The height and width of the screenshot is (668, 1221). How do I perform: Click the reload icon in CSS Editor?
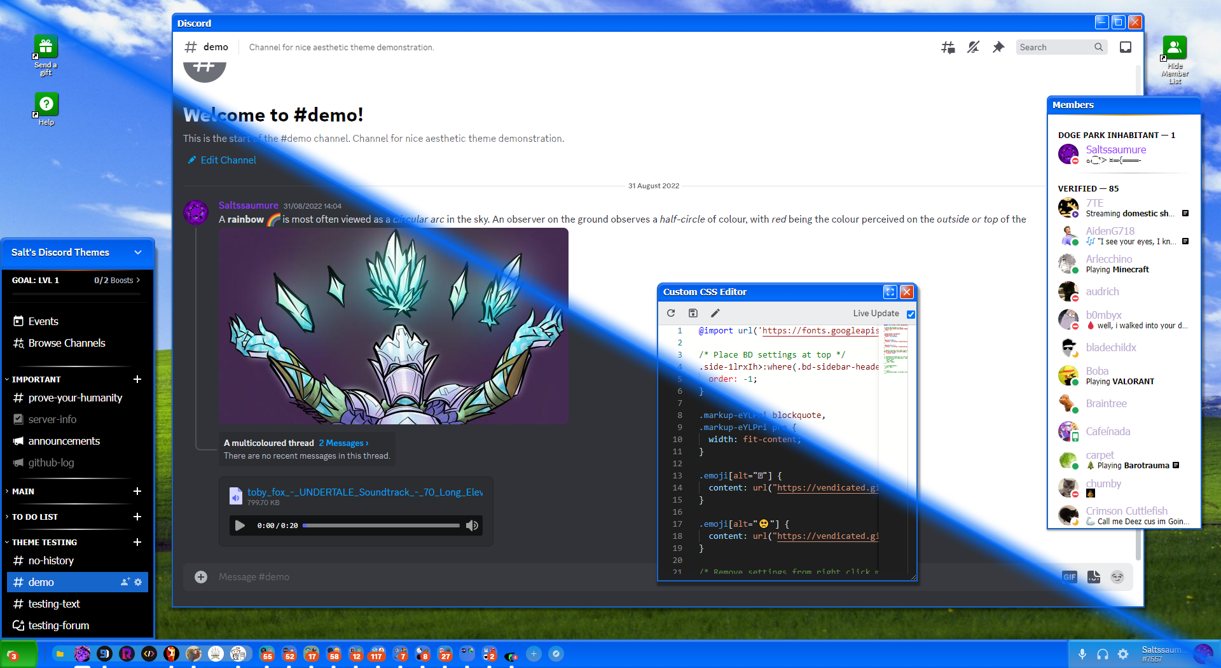coord(671,313)
